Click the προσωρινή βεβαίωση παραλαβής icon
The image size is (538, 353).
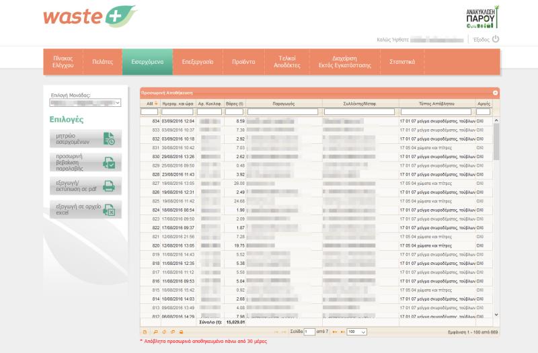click(x=109, y=163)
